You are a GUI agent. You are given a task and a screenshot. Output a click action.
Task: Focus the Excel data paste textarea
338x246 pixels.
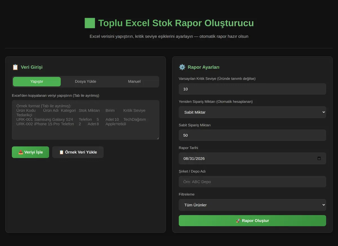(86, 120)
